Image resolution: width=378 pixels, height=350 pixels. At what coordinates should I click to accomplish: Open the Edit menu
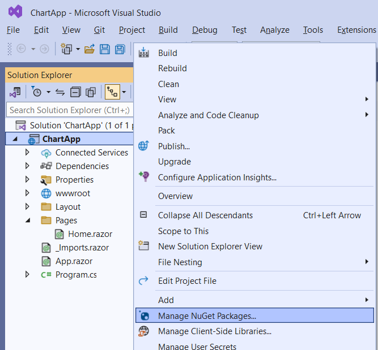click(41, 30)
